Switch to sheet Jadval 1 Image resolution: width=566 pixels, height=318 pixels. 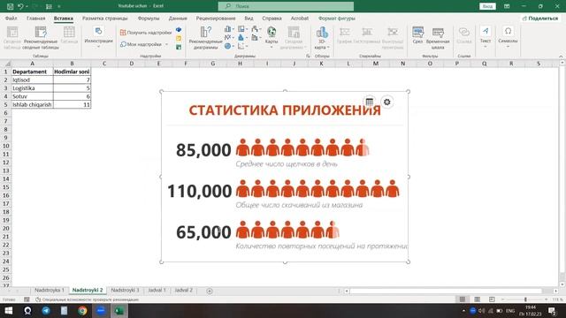point(157,290)
